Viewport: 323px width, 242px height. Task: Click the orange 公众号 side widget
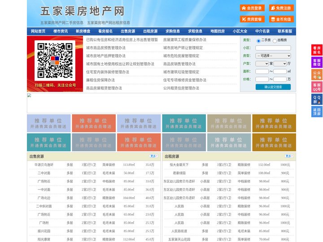[x=317, y=75]
